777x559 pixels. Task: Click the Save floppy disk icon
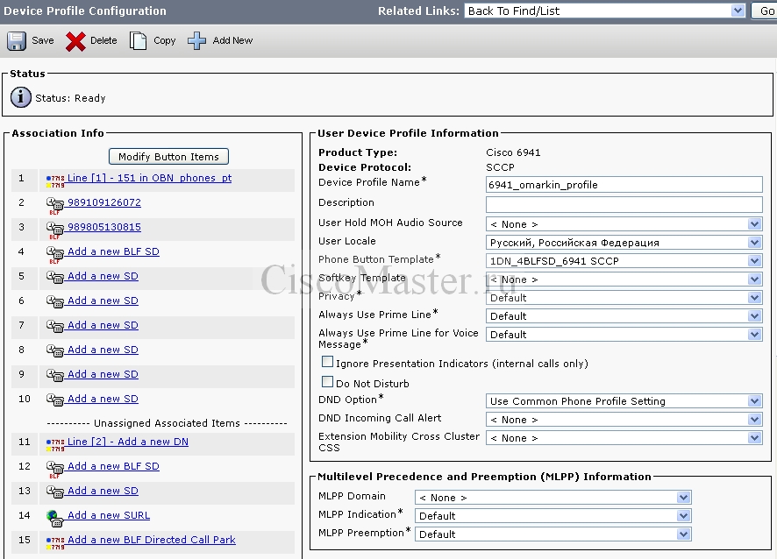click(x=17, y=40)
